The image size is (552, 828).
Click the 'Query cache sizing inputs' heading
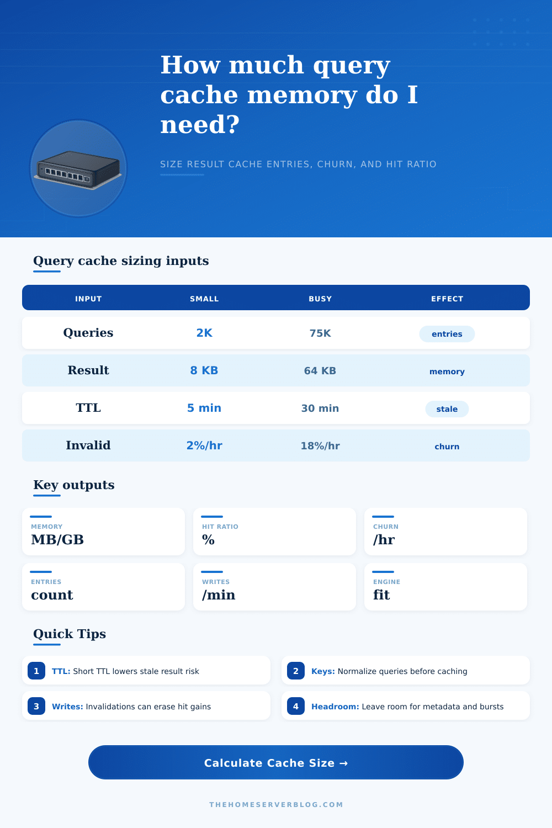click(121, 261)
